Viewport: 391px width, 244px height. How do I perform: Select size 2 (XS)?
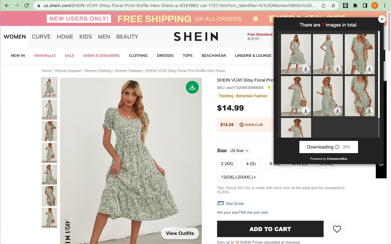pos(227,164)
